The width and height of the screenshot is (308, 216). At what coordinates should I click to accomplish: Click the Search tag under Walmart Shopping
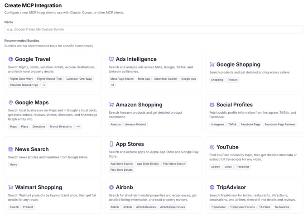[14, 207]
